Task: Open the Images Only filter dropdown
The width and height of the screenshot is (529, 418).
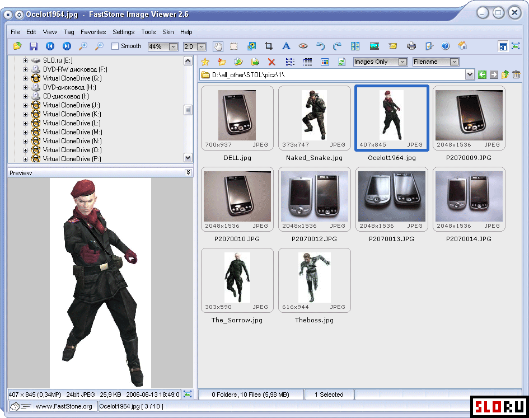Action: pyautogui.click(x=402, y=62)
